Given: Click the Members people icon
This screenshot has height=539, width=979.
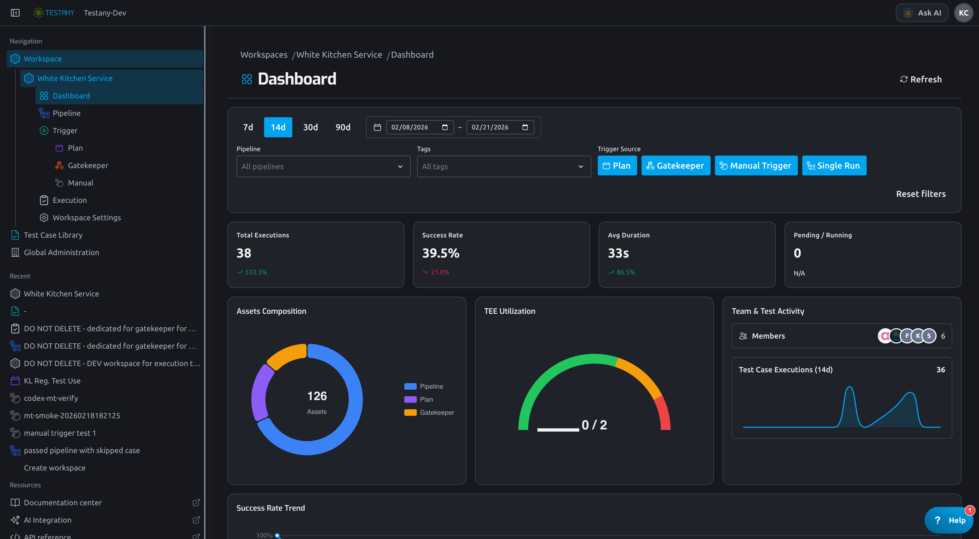Looking at the screenshot, I should [743, 336].
